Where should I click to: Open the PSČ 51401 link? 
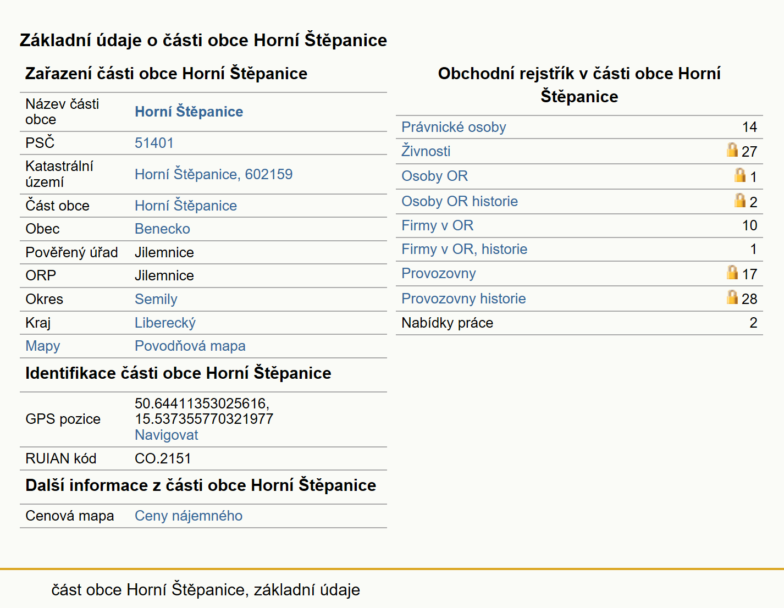[154, 143]
